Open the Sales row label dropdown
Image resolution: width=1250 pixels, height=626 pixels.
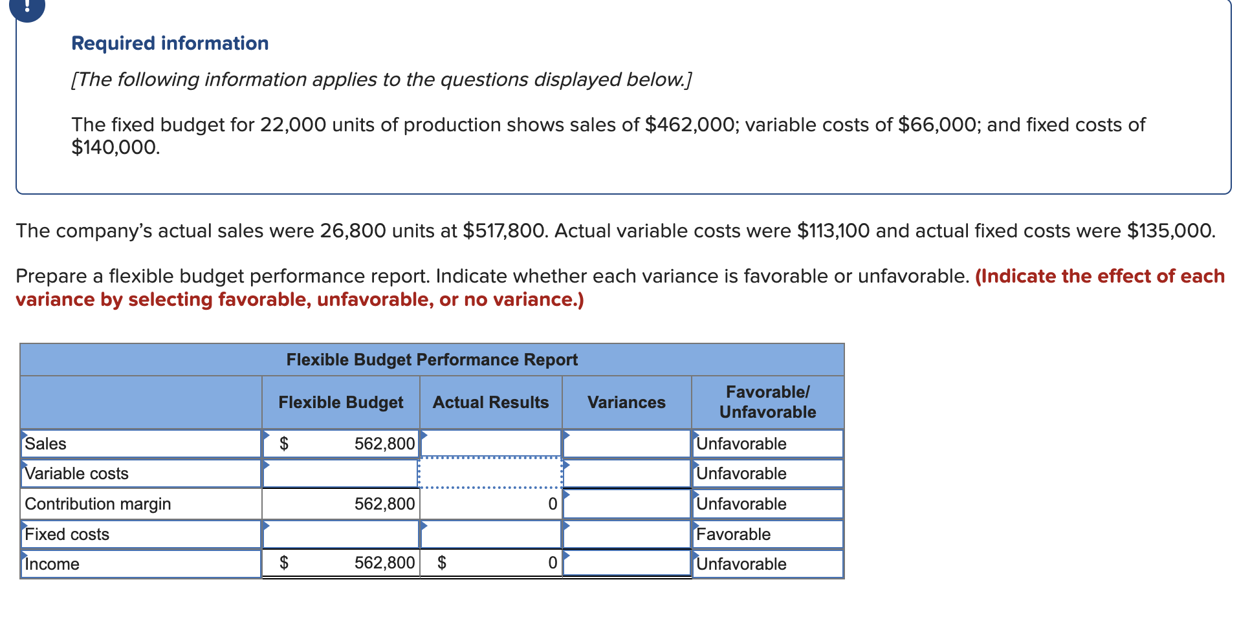tap(141, 444)
